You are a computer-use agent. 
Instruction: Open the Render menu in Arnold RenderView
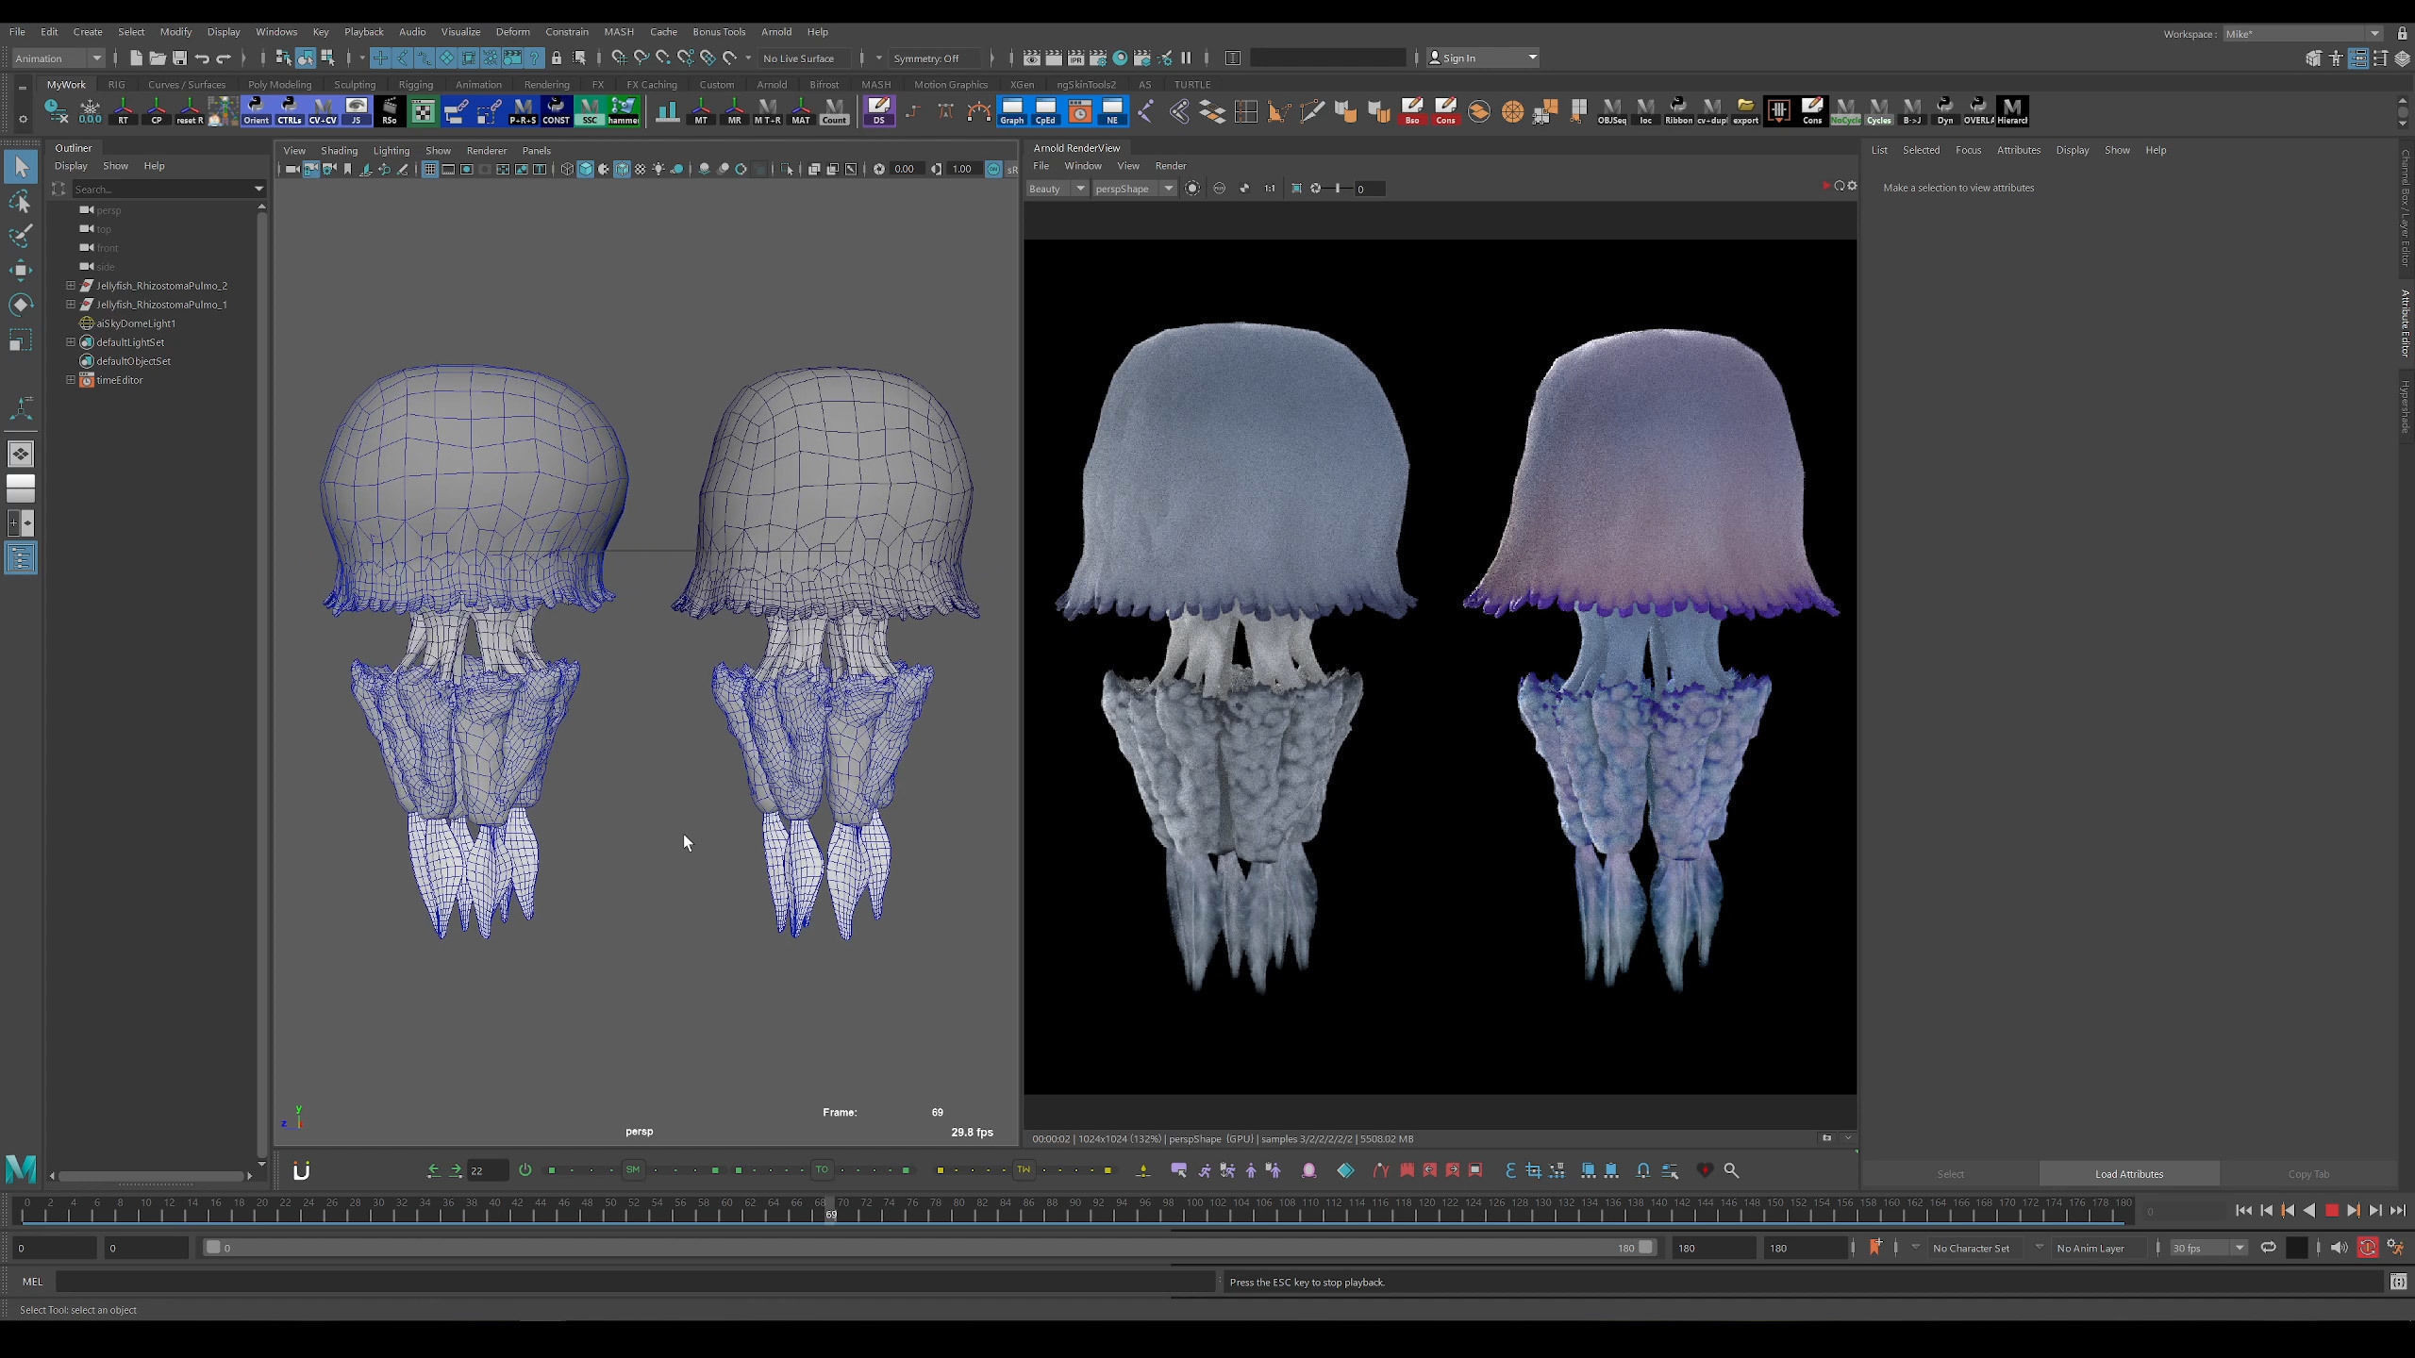1171,165
